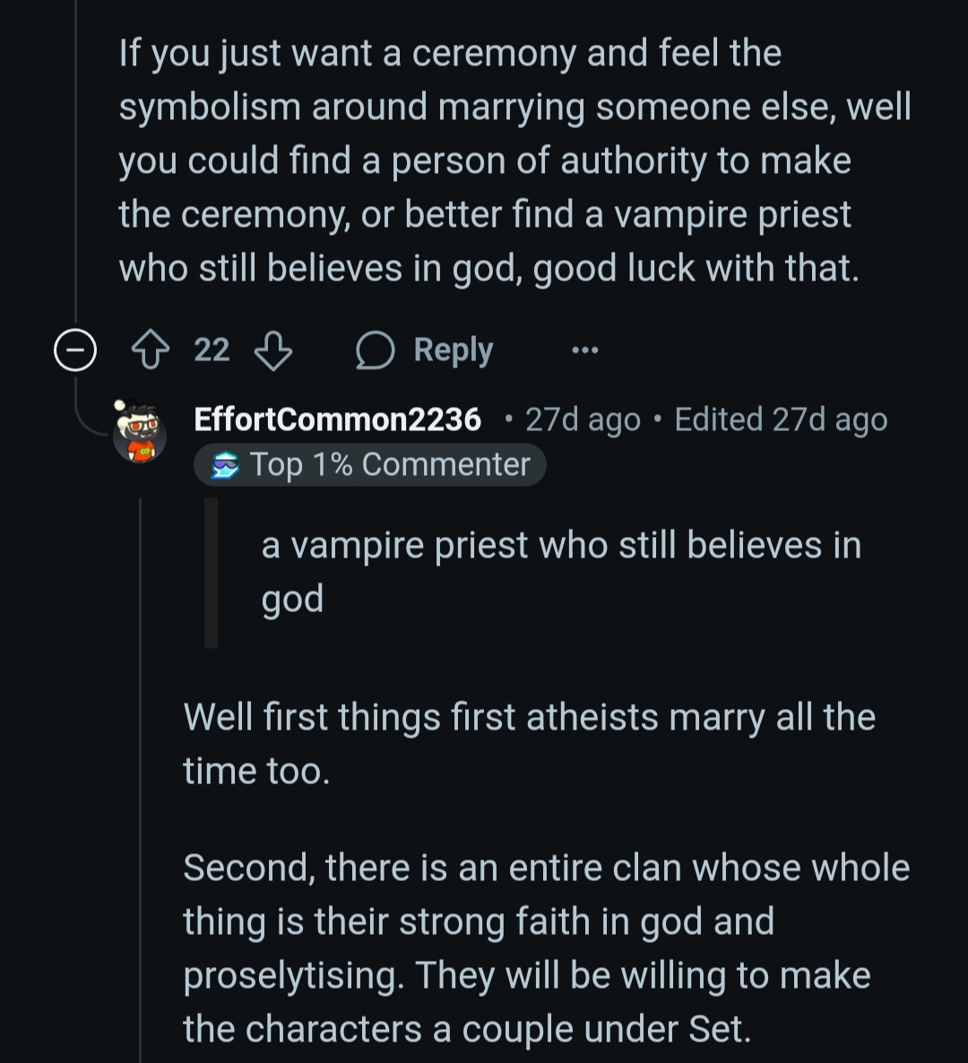This screenshot has width=968, height=1063.
Task: Downvote the comment with 22 points
Action: 273,350
